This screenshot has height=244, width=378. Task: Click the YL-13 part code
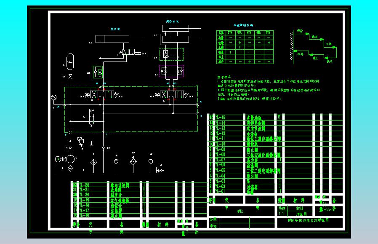220,128
